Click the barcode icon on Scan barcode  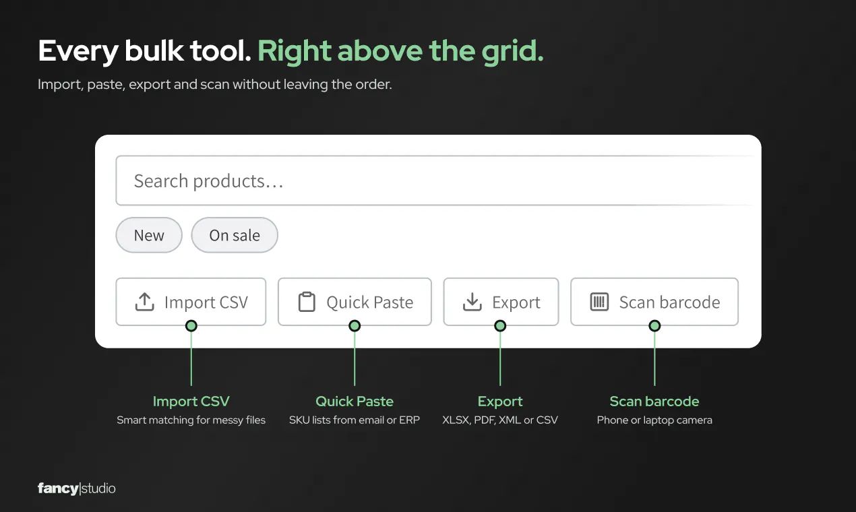click(599, 302)
